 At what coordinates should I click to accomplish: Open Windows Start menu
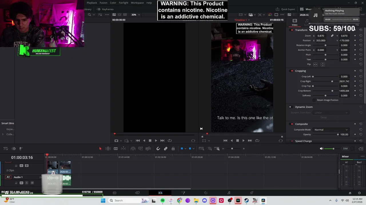tap(103, 200)
